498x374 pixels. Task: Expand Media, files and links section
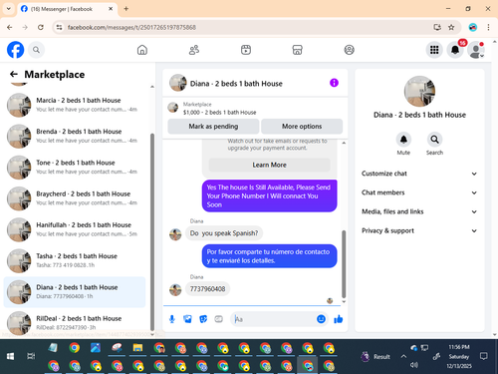click(419, 211)
